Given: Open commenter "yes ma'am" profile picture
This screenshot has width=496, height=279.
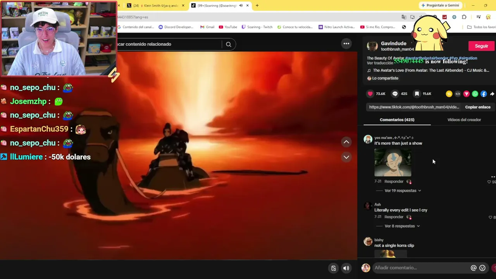Looking at the screenshot, I should pyautogui.click(x=368, y=139).
